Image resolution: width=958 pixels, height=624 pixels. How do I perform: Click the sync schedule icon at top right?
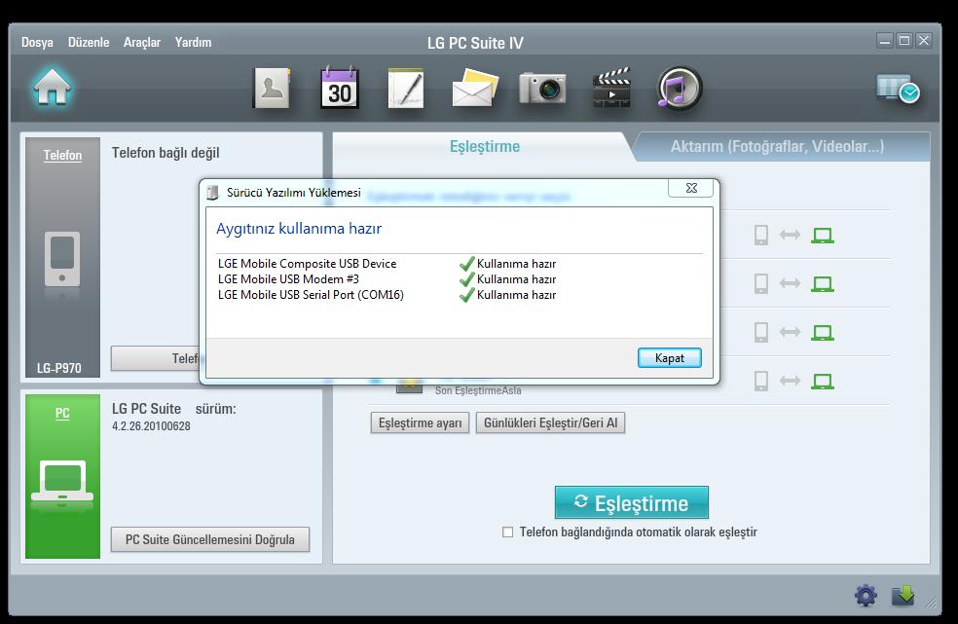(x=898, y=90)
